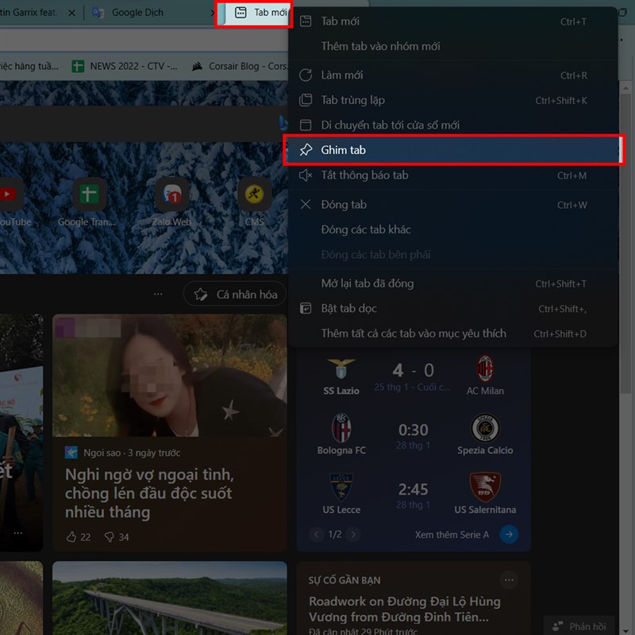Click Bing logo in search box
This screenshot has height=635, width=635.
click(283, 123)
